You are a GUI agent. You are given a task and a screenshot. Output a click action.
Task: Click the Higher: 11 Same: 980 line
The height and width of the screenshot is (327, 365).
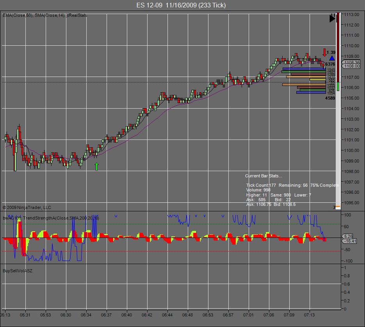278,195
